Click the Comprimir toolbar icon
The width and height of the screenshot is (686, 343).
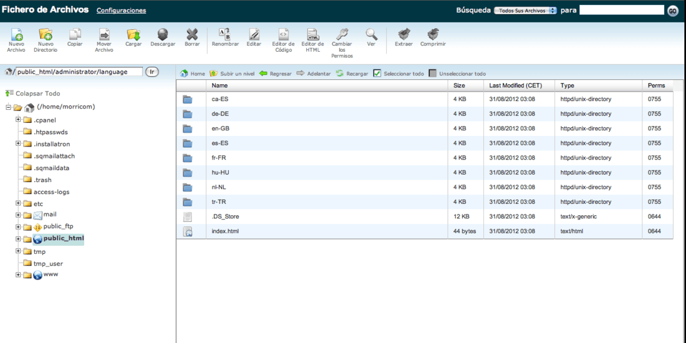tap(433, 34)
